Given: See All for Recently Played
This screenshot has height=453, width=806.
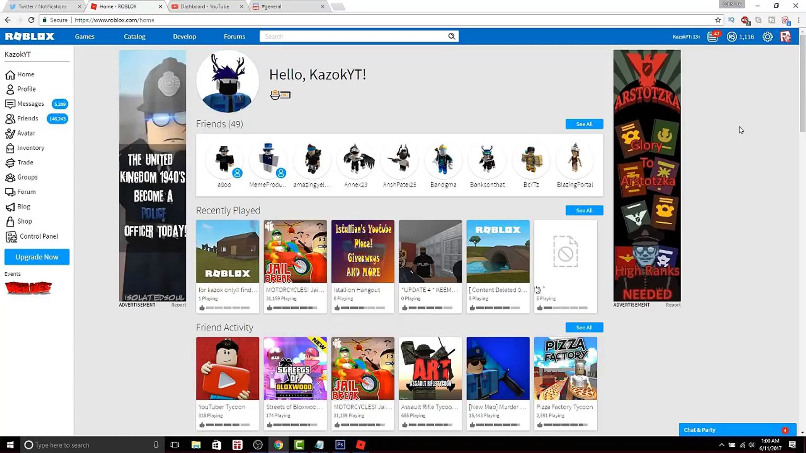Looking at the screenshot, I should click(x=584, y=210).
